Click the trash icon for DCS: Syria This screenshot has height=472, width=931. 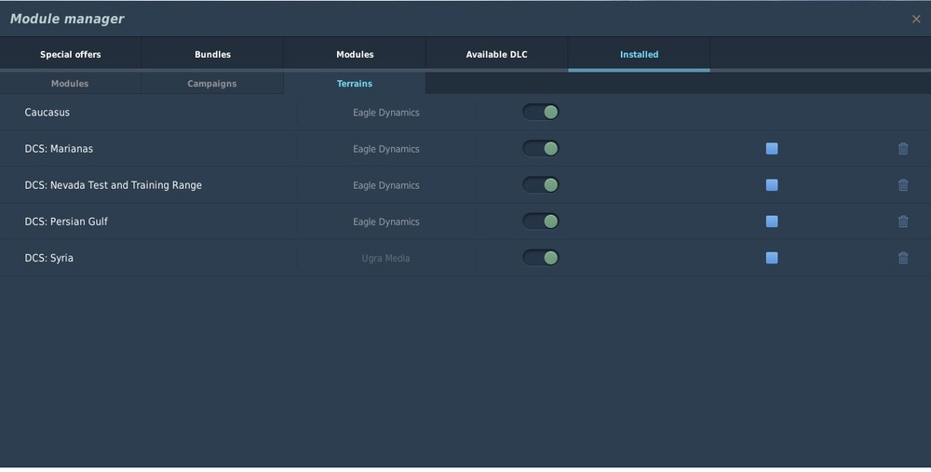tap(903, 258)
